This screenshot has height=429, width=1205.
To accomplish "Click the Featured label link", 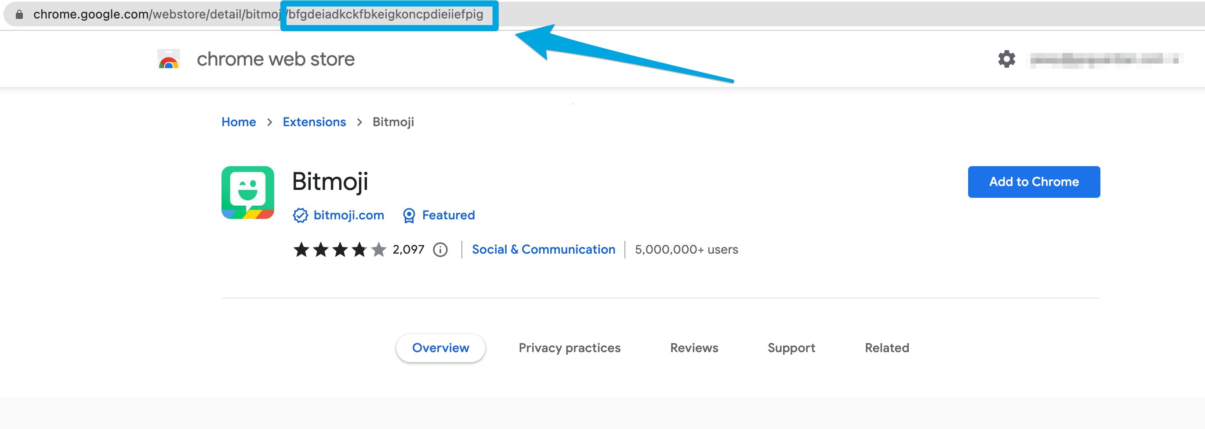I will click(449, 215).
